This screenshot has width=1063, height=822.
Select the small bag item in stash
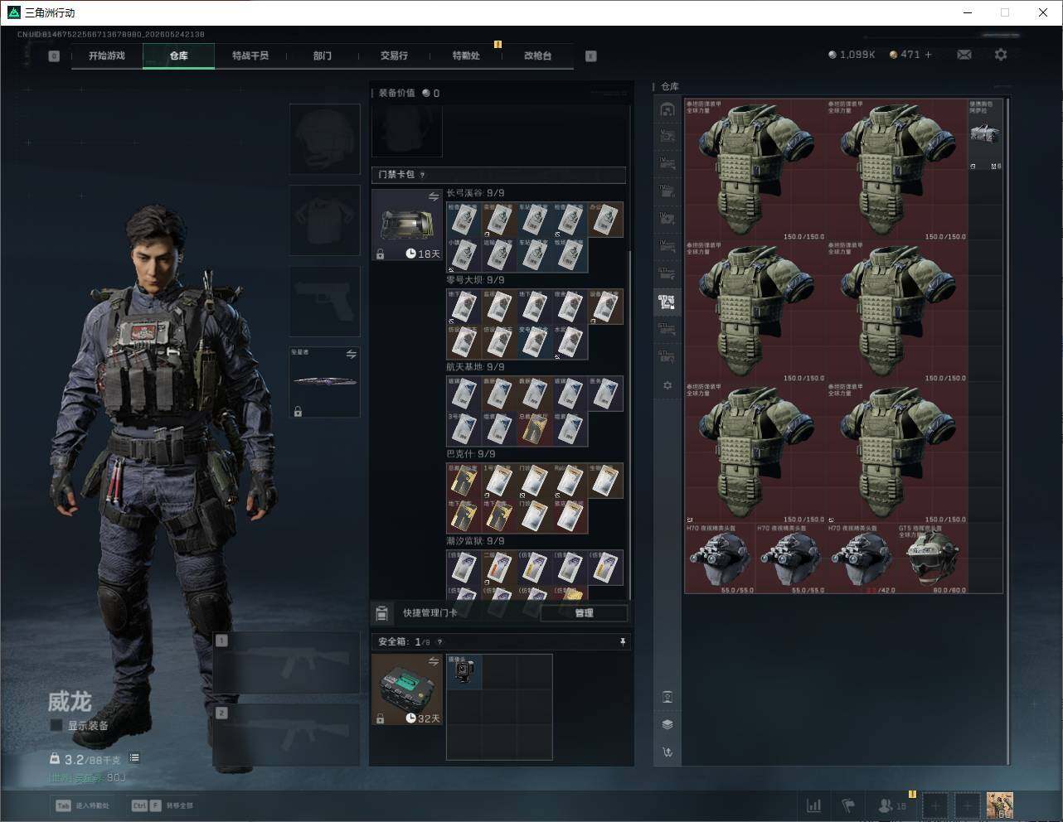985,134
